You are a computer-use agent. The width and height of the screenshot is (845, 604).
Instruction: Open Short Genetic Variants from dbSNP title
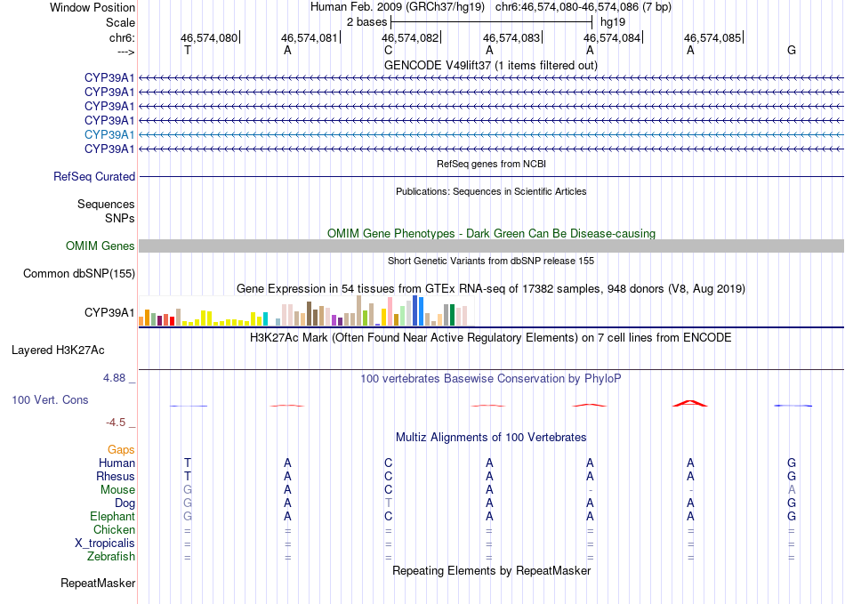point(491,261)
